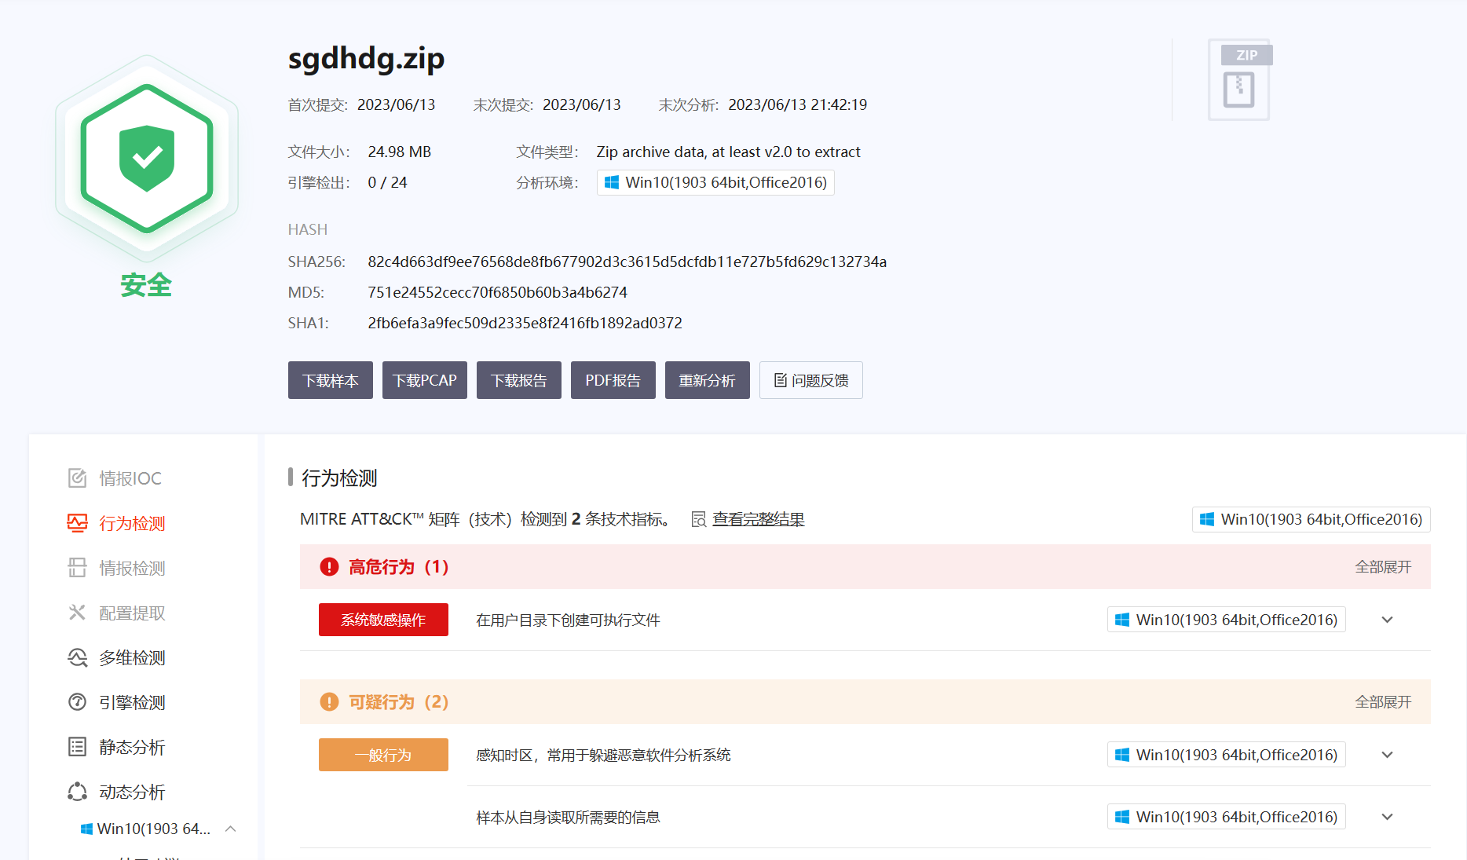Click the 重新分析 button
The image size is (1467, 860).
point(708,380)
